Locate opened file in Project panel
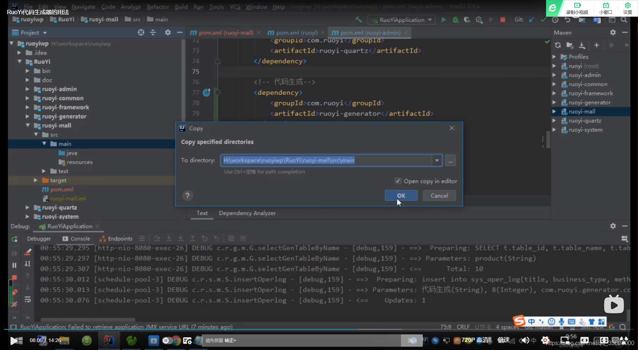The image size is (638, 350). [x=141, y=32]
